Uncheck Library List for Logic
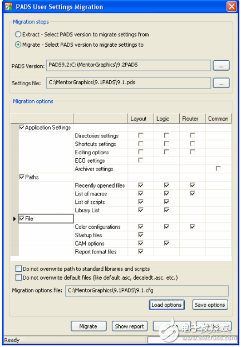Image resolution: width=241 pixels, height=347 pixels. click(166, 210)
